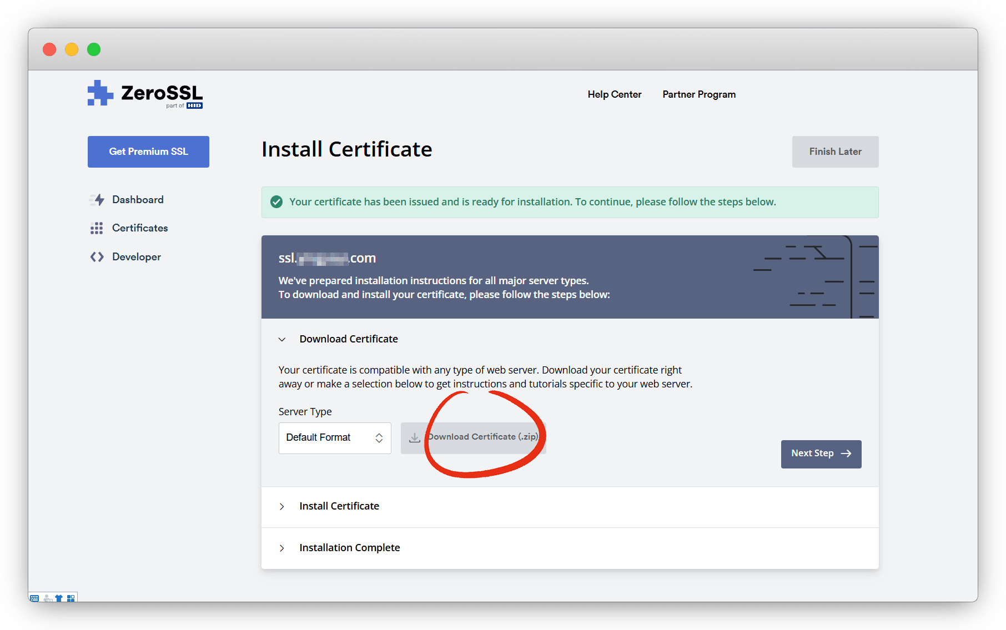Collapse the Download Certificate section

tap(282, 339)
